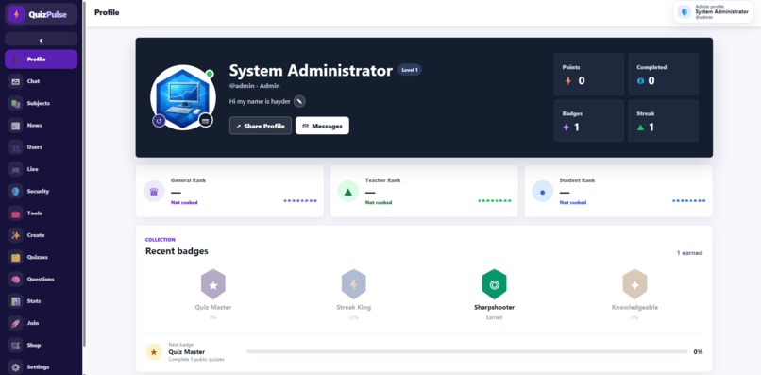
Task: Click the next badge star icon
Action: point(154,351)
